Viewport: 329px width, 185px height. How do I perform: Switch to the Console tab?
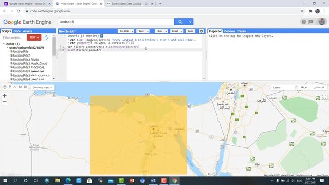[230, 31]
